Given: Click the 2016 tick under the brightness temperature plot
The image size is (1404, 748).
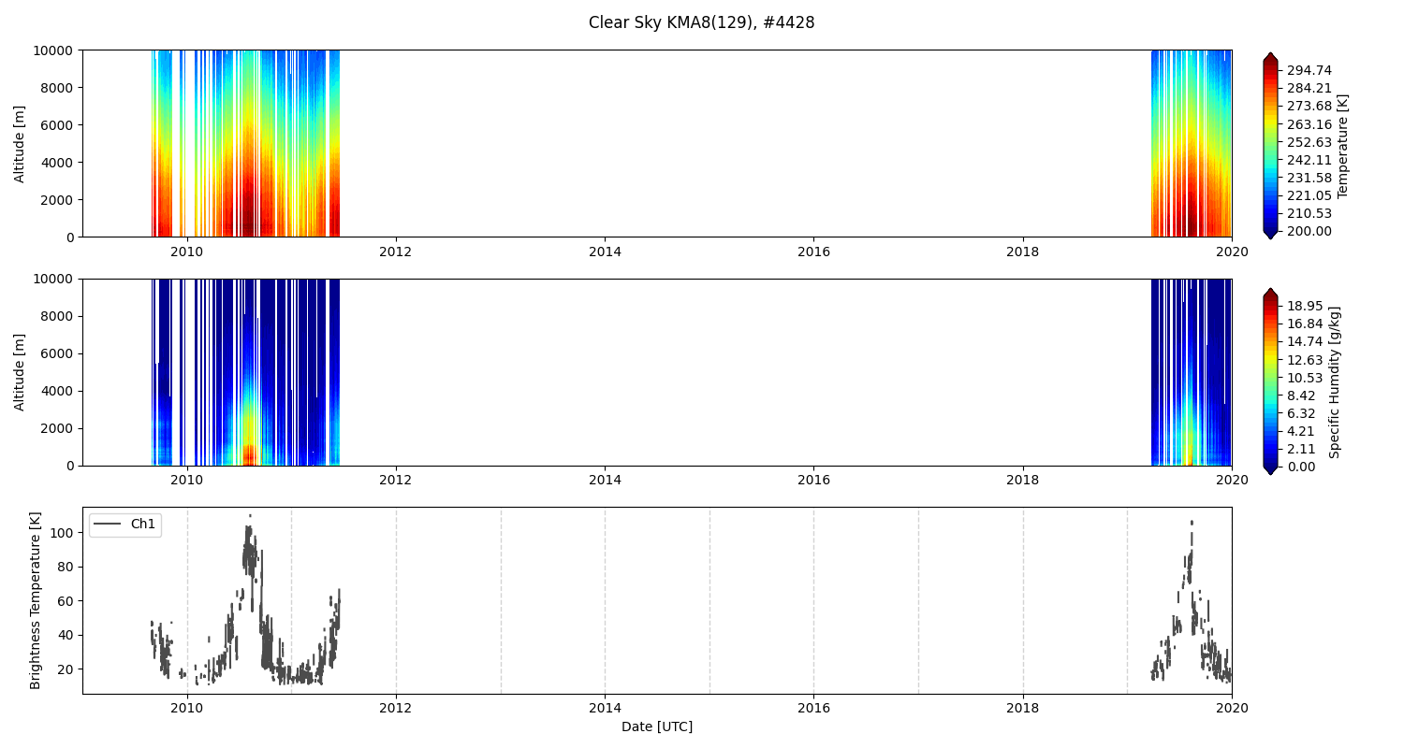Looking at the screenshot, I should point(813,708).
